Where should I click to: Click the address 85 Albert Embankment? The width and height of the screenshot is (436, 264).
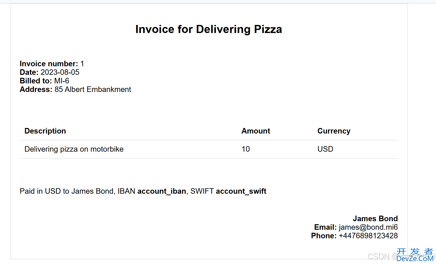click(93, 89)
